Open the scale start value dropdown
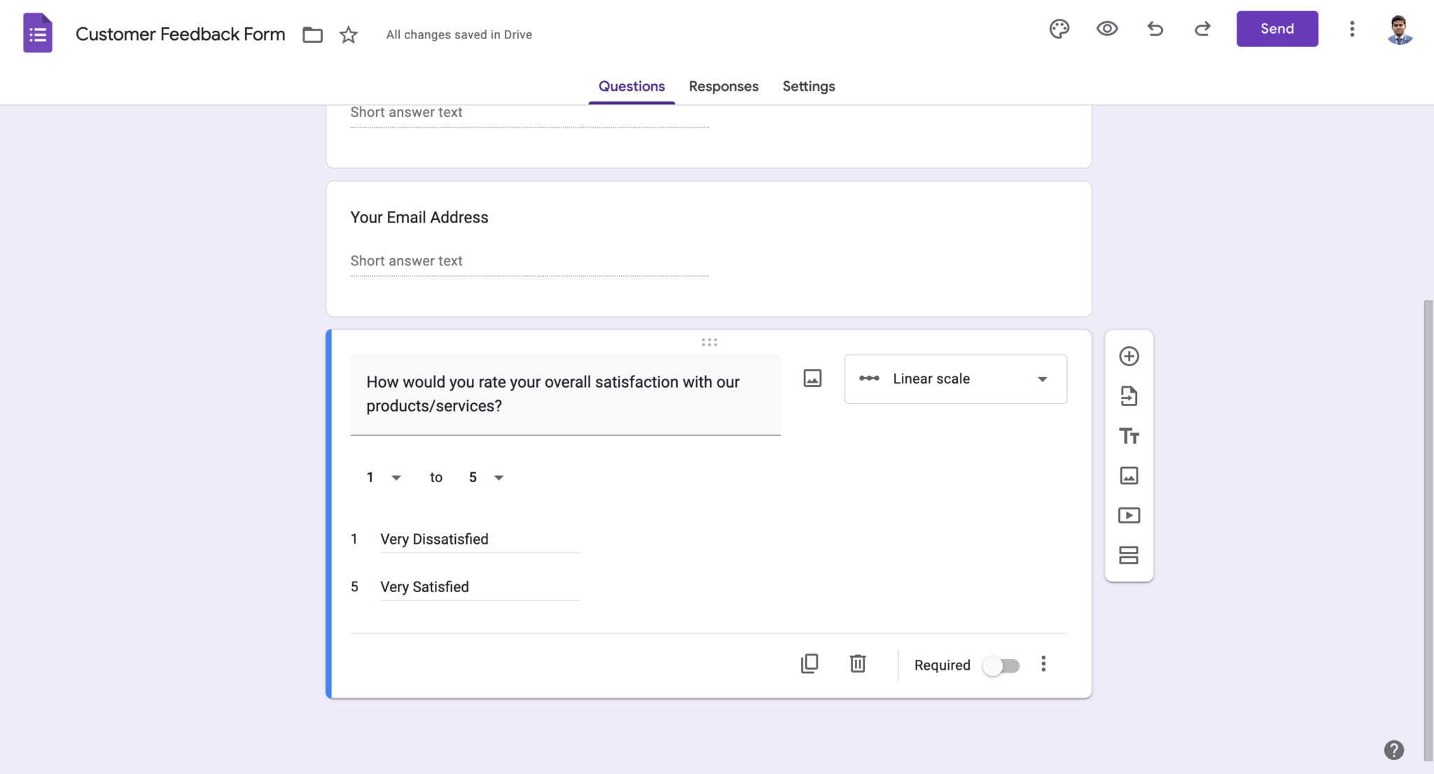 (383, 477)
